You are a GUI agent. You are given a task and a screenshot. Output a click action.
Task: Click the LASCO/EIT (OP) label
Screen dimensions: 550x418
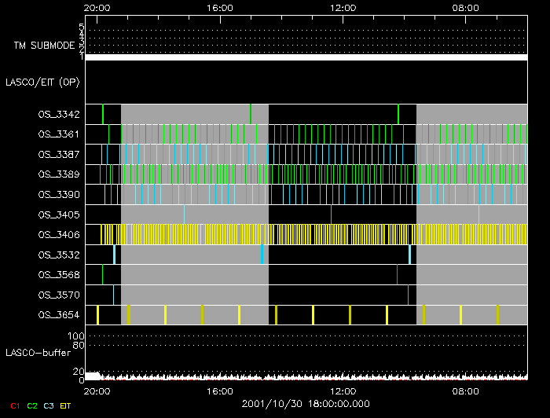pyautogui.click(x=42, y=82)
